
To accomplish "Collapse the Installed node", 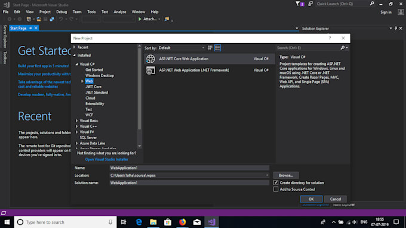I will tap(75, 55).
